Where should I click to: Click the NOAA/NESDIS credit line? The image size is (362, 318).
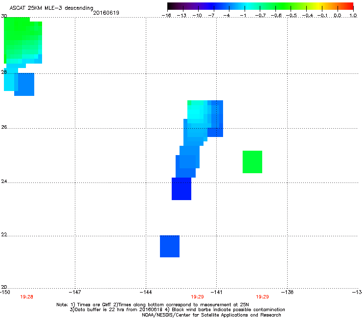coord(211,315)
